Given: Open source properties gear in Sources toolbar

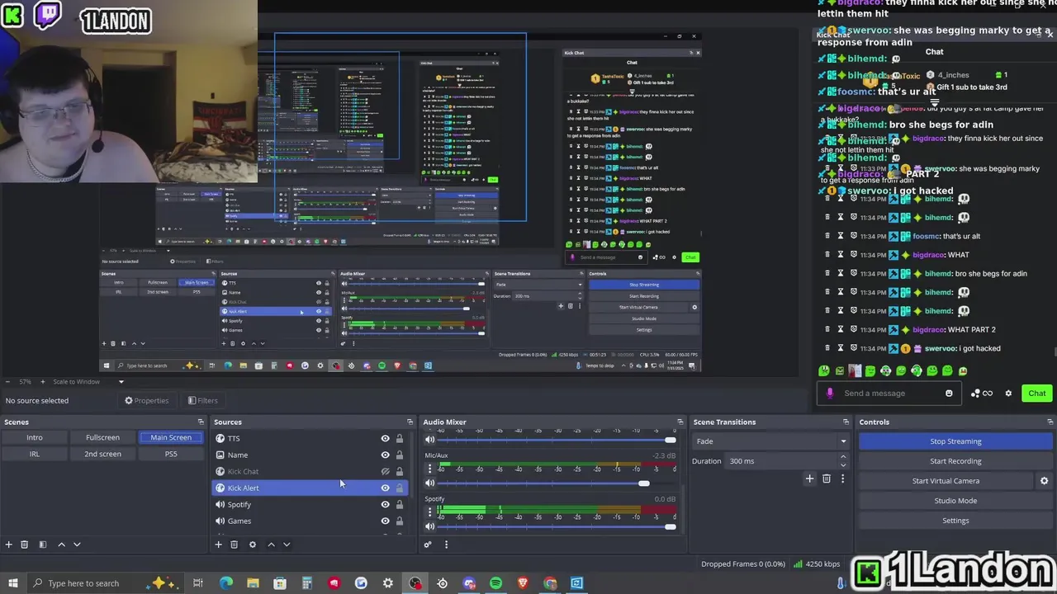Looking at the screenshot, I should coord(253,544).
